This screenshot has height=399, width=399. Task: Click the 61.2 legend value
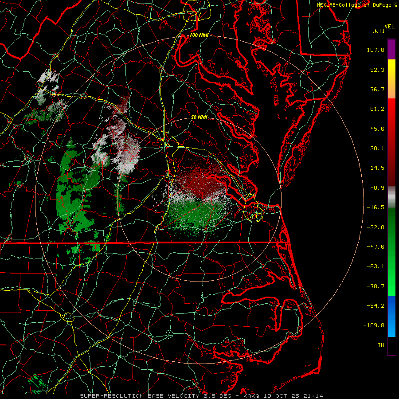tap(377, 109)
